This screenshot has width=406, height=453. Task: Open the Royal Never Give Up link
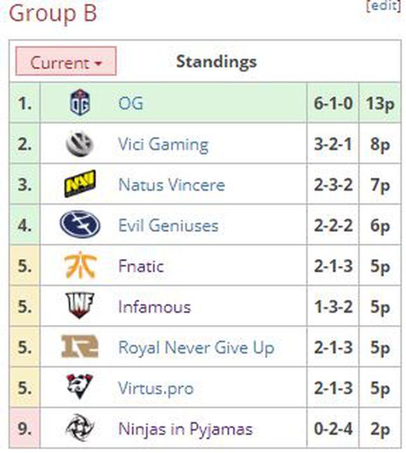[x=196, y=347]
